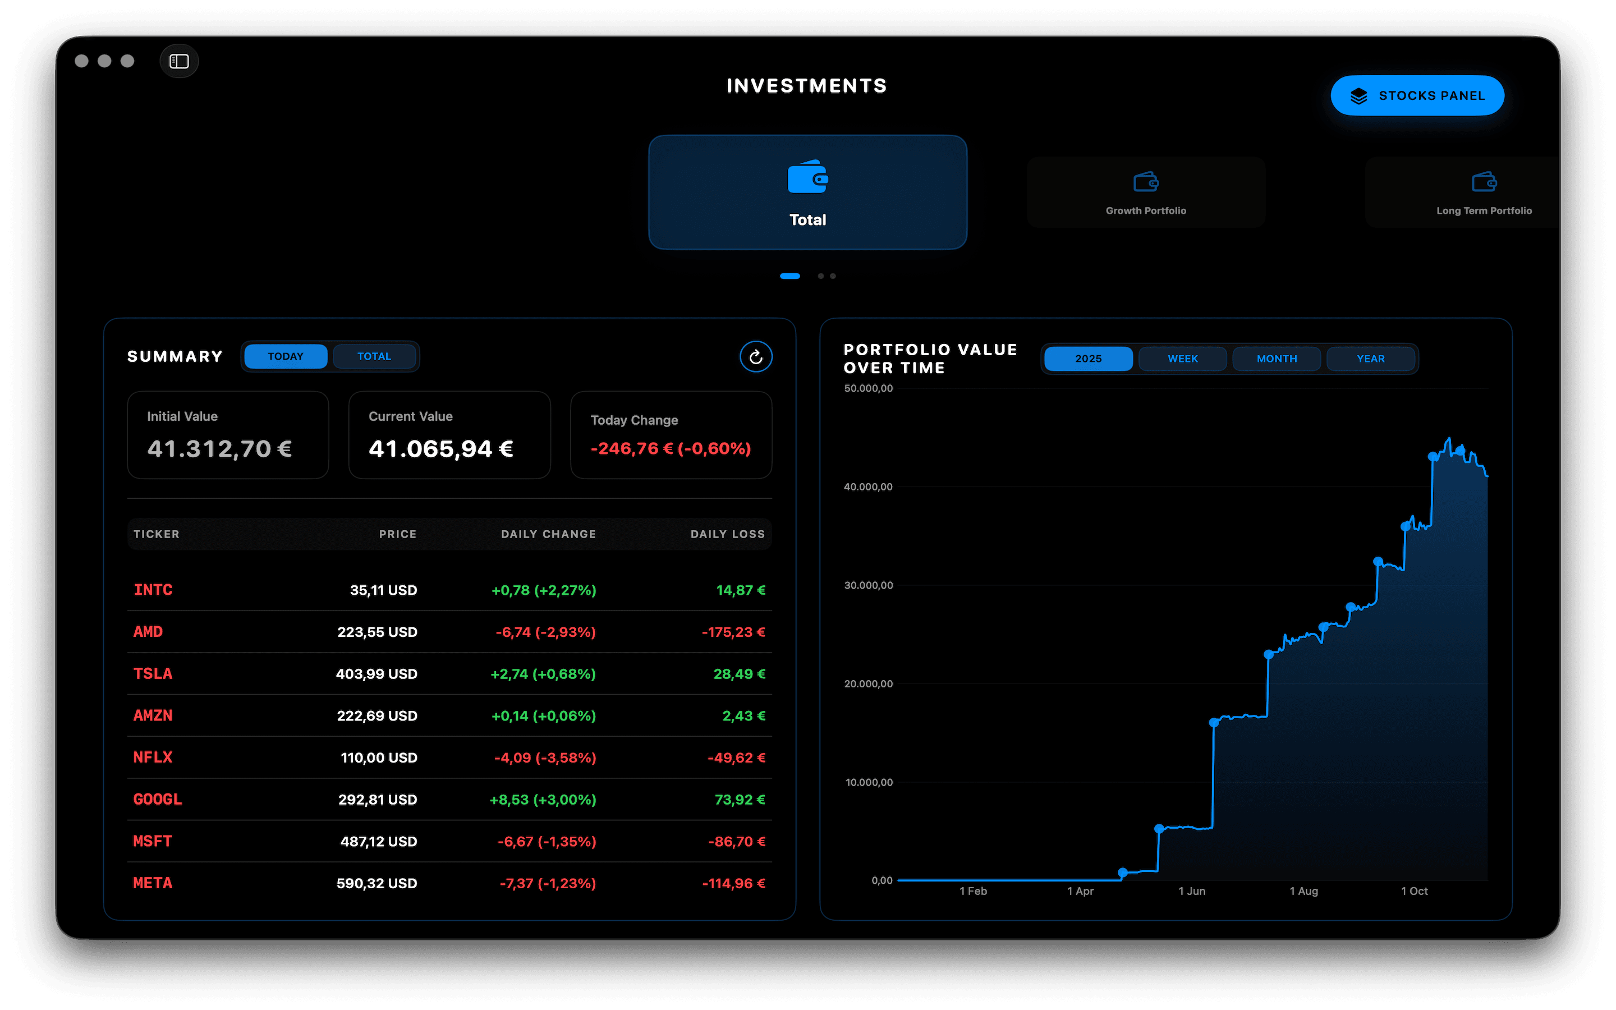Click the GOOGL ticker
1616x1010 pixels.
158,800
